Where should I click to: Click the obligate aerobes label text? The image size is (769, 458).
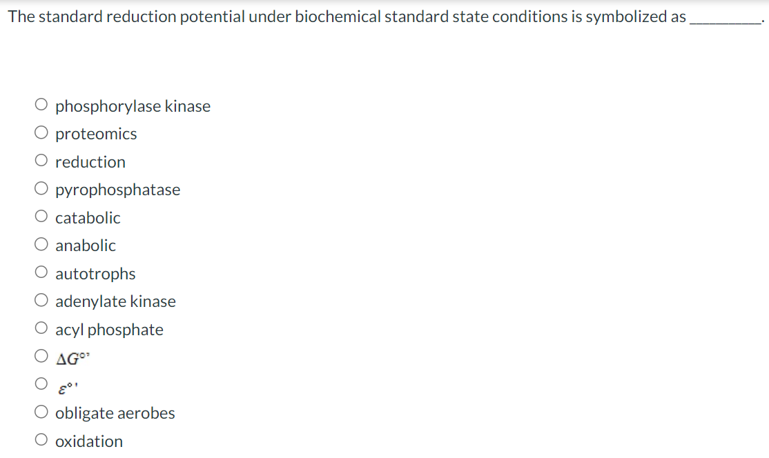[x=115, y=412]
